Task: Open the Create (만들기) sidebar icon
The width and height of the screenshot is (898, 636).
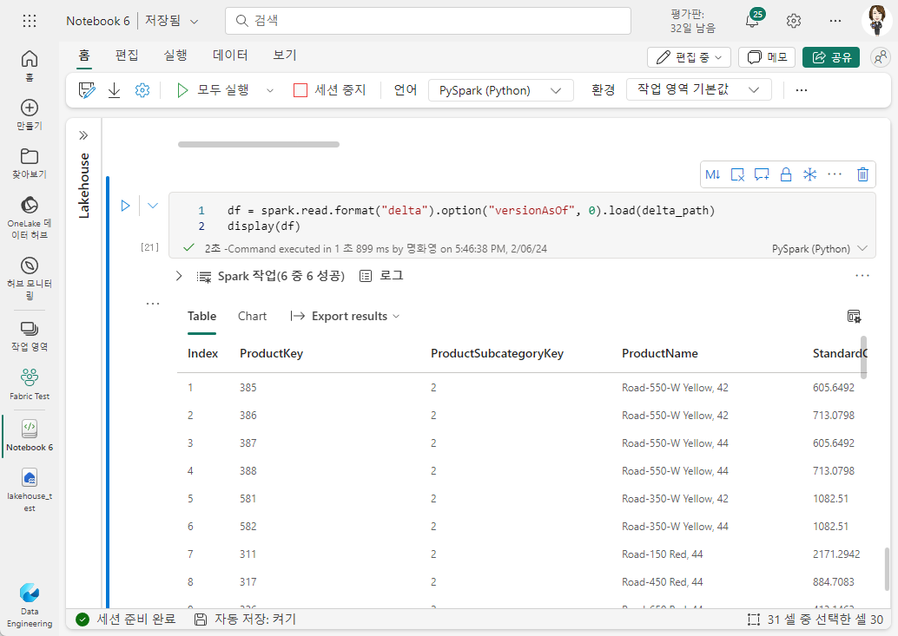Action: click(30, 115)
